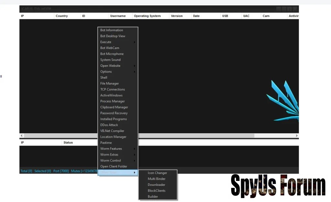Open the Clipboard Manager entry
This screenshot has height=202, width=331.
tap(114, 107)
